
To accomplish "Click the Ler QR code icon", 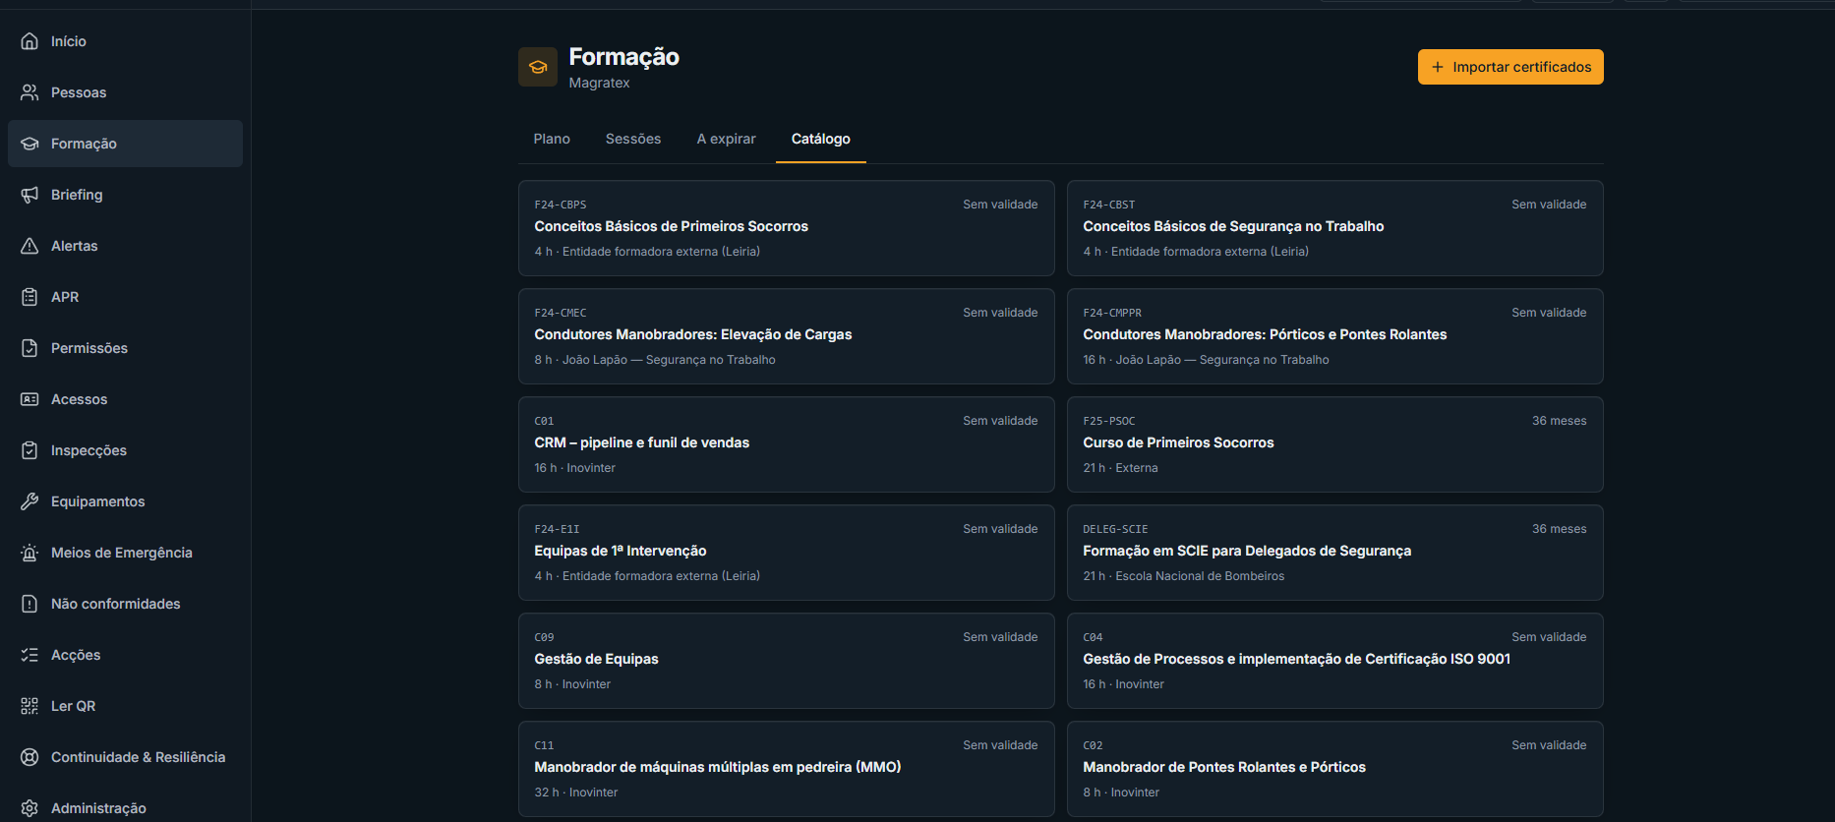I will tap(30, 706).
